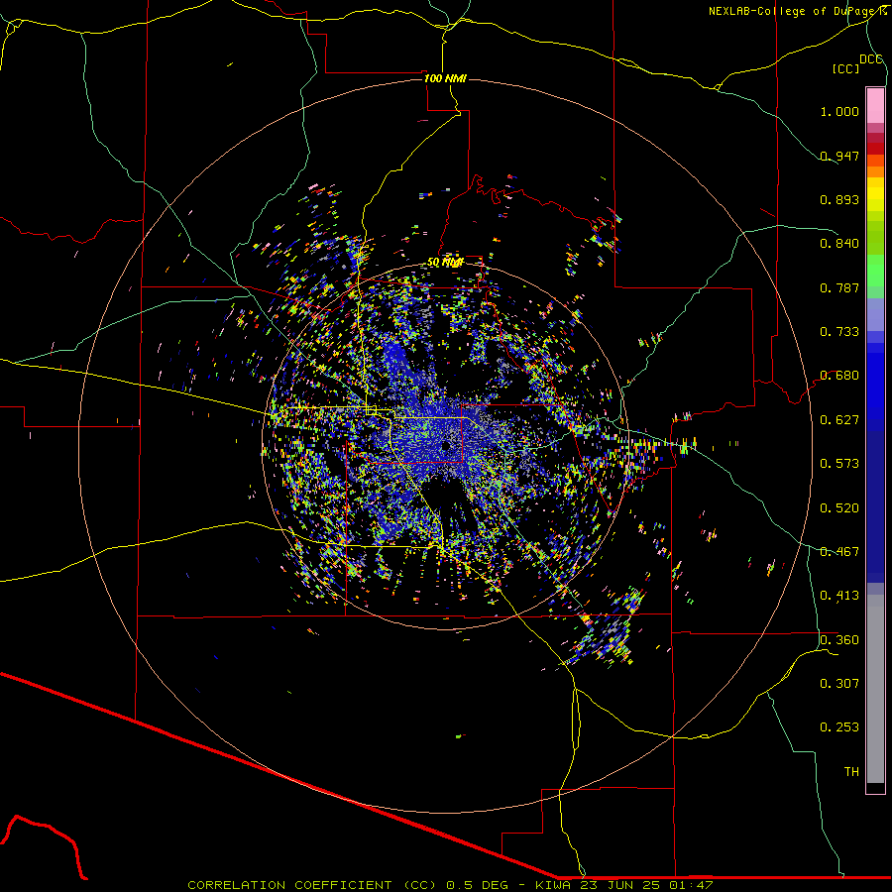Select the 1.000 value on the color scale
This screenshot has width=892, height=892.
(839, 111)
